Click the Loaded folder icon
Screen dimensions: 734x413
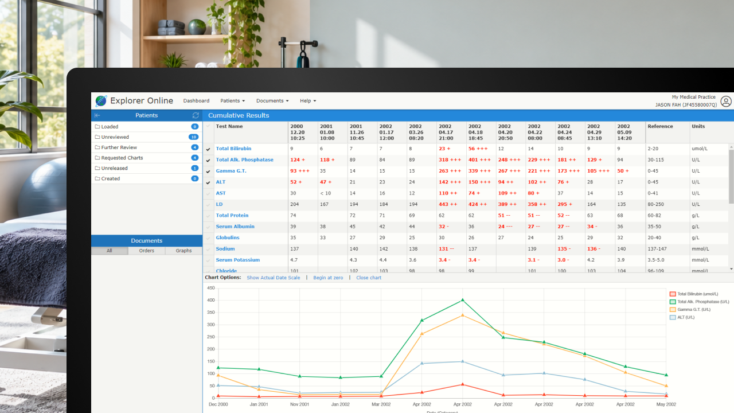click(97, 127)
